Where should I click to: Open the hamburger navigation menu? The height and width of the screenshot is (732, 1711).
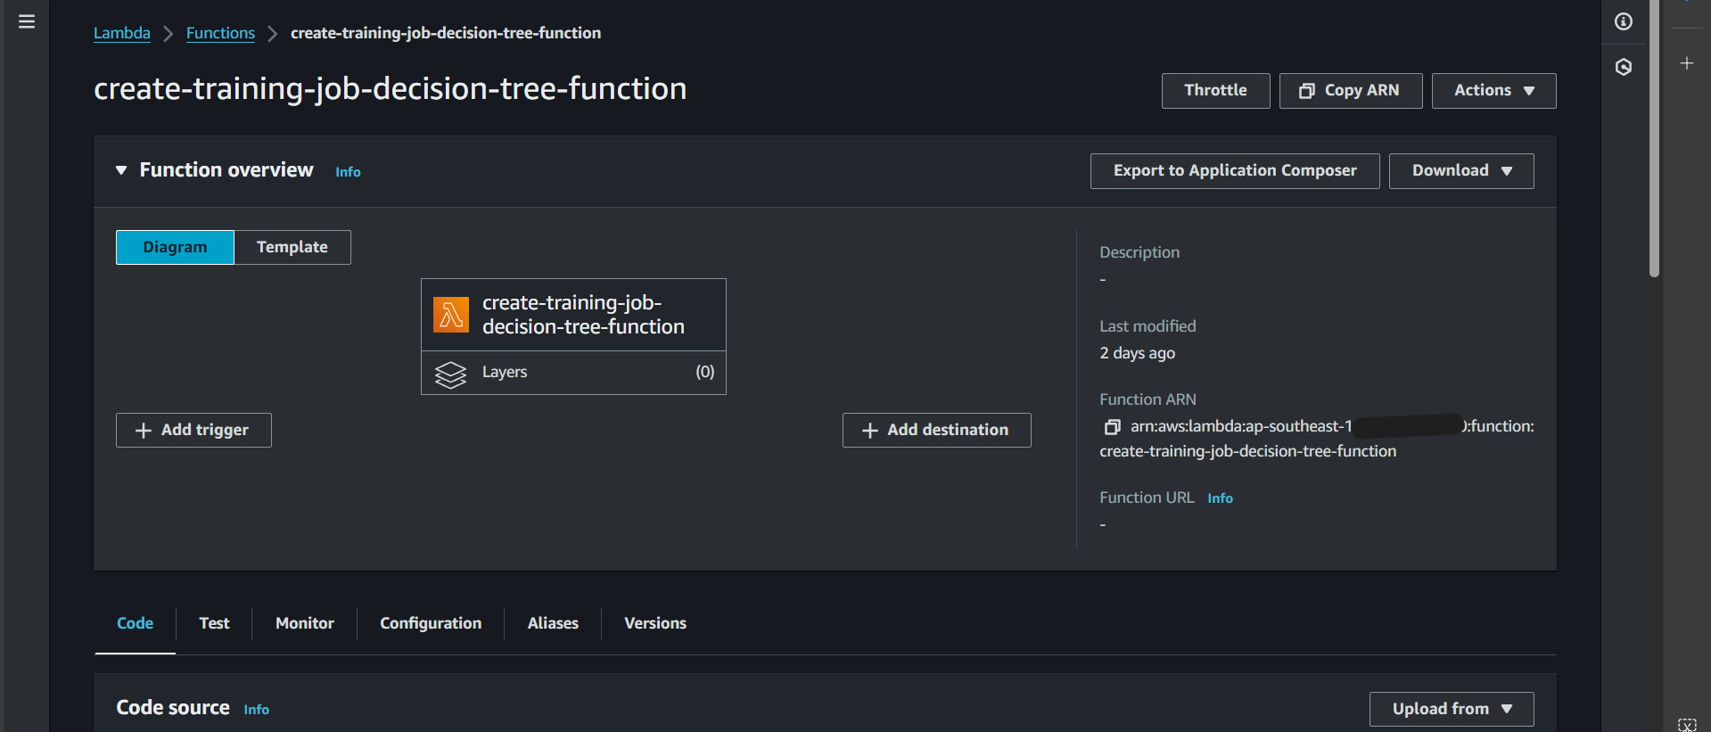[27, 21]
